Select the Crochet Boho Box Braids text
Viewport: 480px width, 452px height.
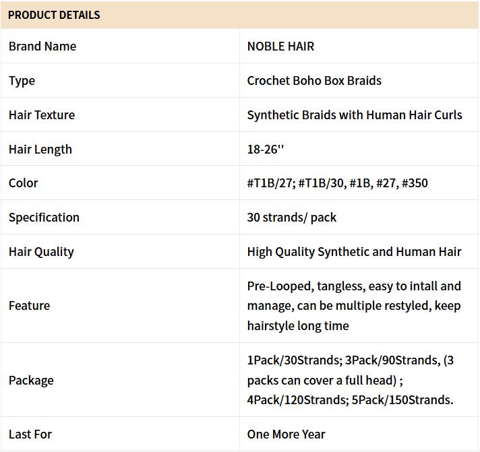pyautogui.click(x=314, y=81)
